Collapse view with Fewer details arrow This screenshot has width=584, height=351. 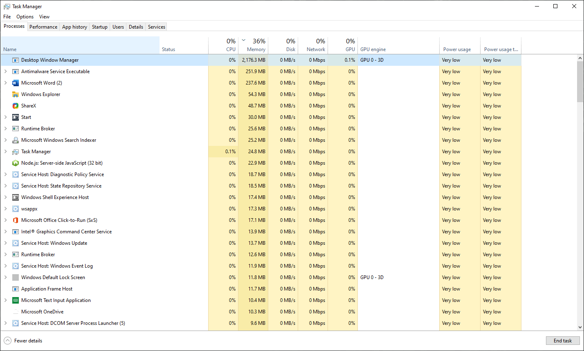7,341
